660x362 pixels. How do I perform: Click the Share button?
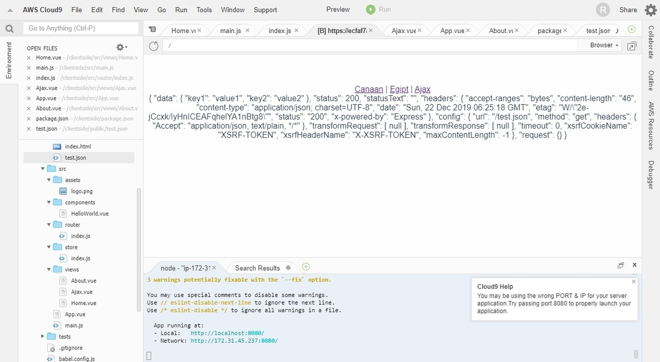pyautogui.click(x=628, y=10)
